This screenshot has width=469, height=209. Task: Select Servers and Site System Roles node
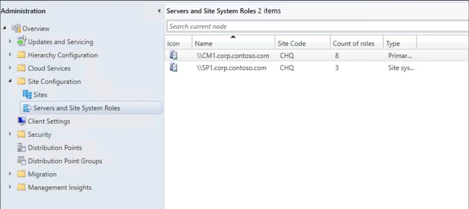tap(77, 108)
